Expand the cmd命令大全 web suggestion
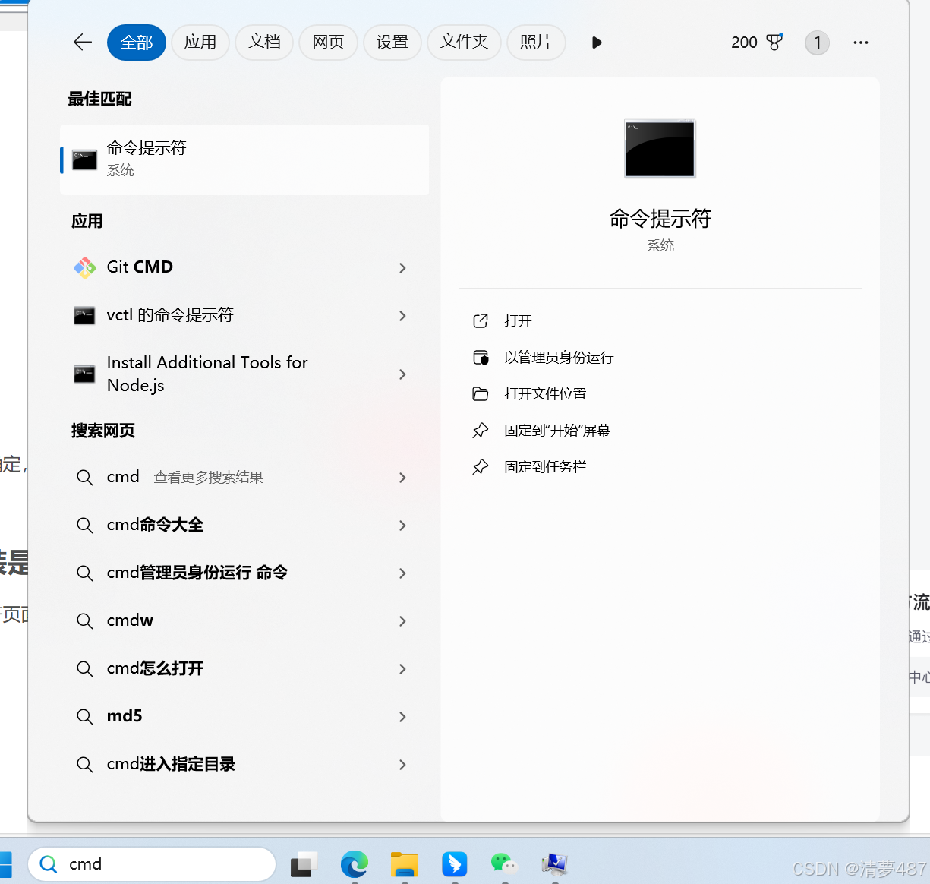930x884 pixels. pos(155,525)
